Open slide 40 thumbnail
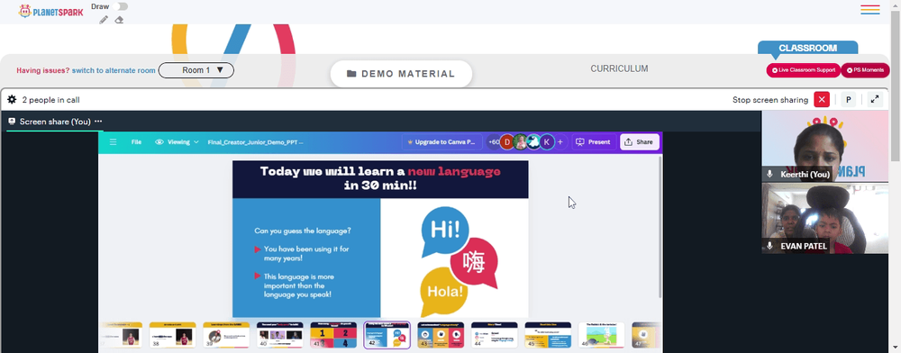Viewport: 901px width, 353px height. [x=280, y=335]
